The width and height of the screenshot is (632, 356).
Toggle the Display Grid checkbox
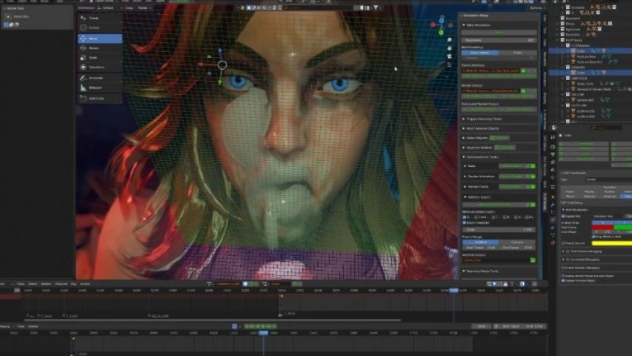[x=564, y=217]
